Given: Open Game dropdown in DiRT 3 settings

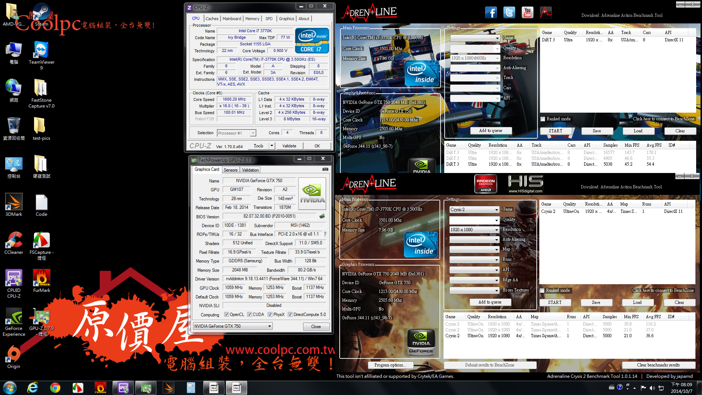Looking at the screenshot, I should click(475, 38).
